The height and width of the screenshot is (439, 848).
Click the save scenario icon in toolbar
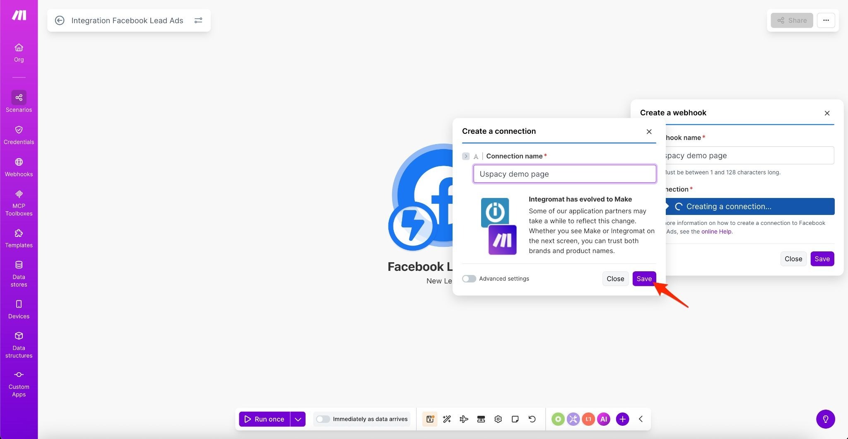click(430, 419)
